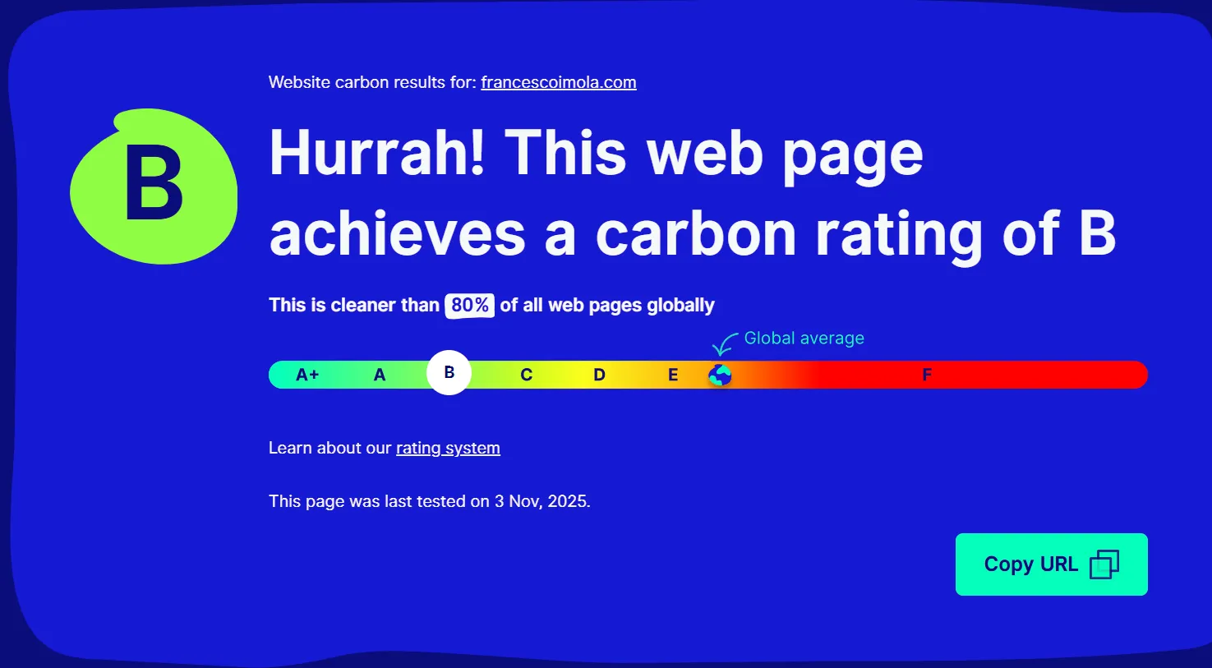Click the globe icon marking the global average
This screenshot has height=668, width=1212.
(720, 375)
